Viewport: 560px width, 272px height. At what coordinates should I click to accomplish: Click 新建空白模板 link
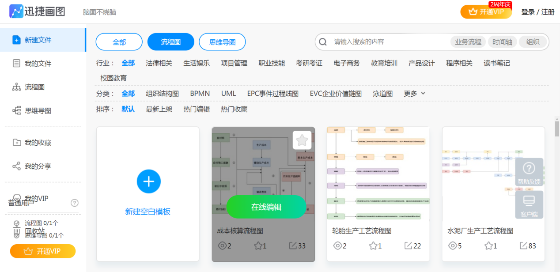click(148, 212)
